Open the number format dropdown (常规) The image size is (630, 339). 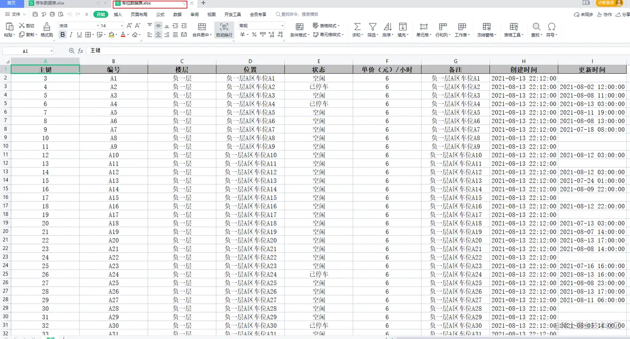tap(282, 25)
